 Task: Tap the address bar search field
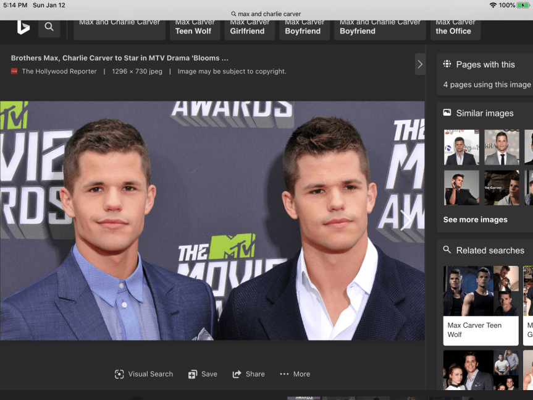pyautogui.click(x=266, y=14)
